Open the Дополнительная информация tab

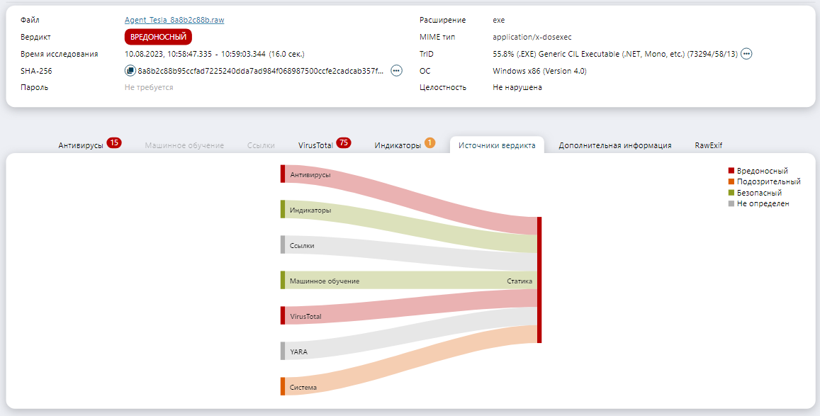614,145
